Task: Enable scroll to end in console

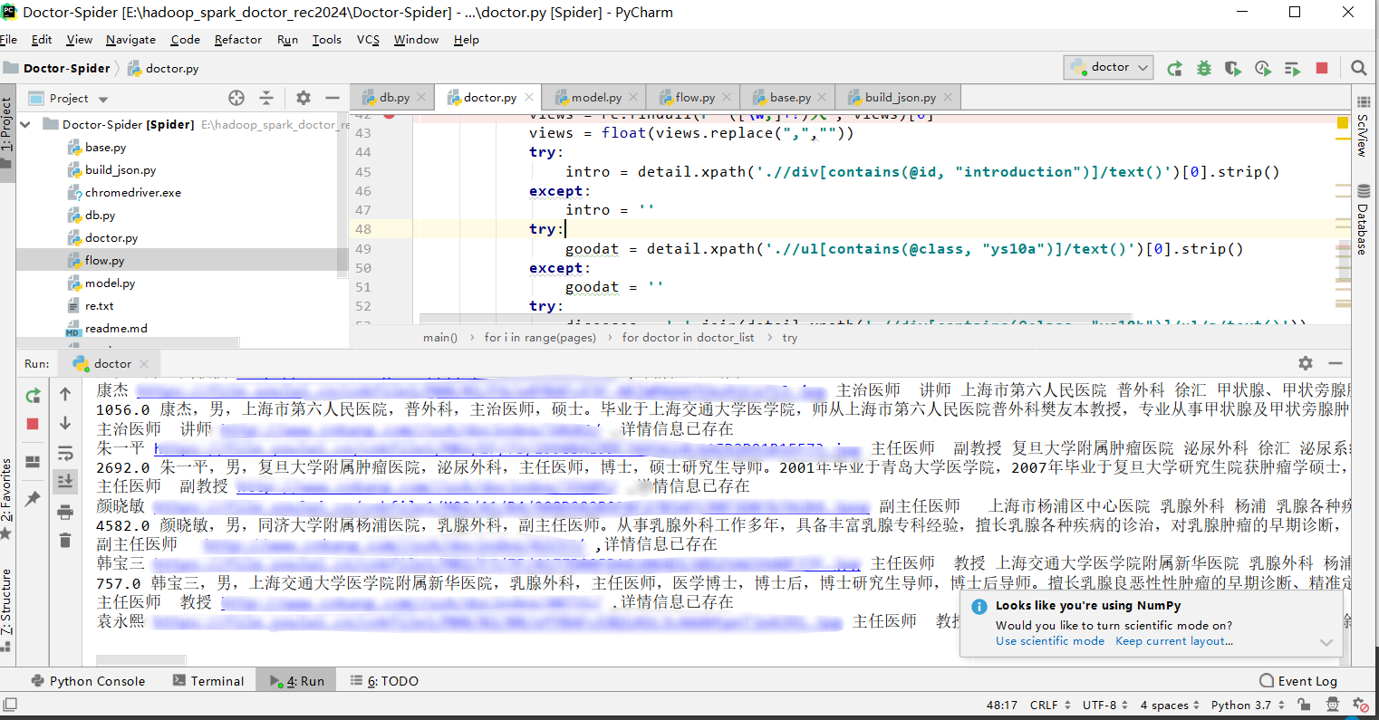Action: point(64,481)
